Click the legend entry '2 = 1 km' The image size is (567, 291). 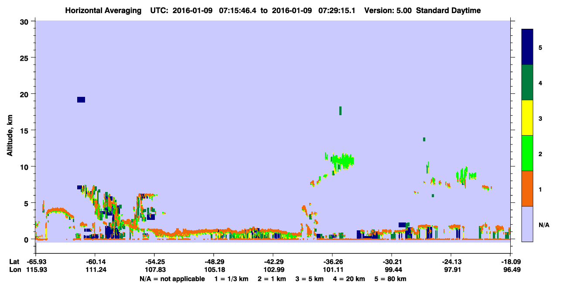272,279
